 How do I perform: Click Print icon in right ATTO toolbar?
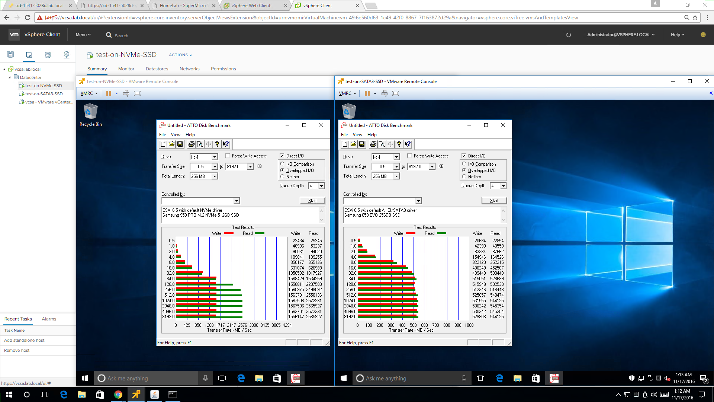(373, 144)
